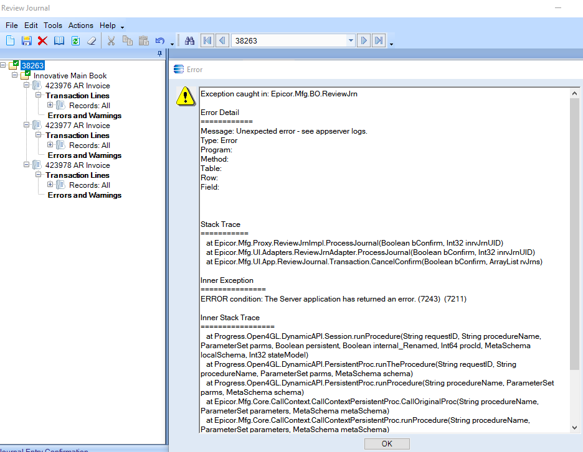Select Transaction Lines under 423978 AR Invoice
This screenshot has height=452, width=583.
point(77,175)
